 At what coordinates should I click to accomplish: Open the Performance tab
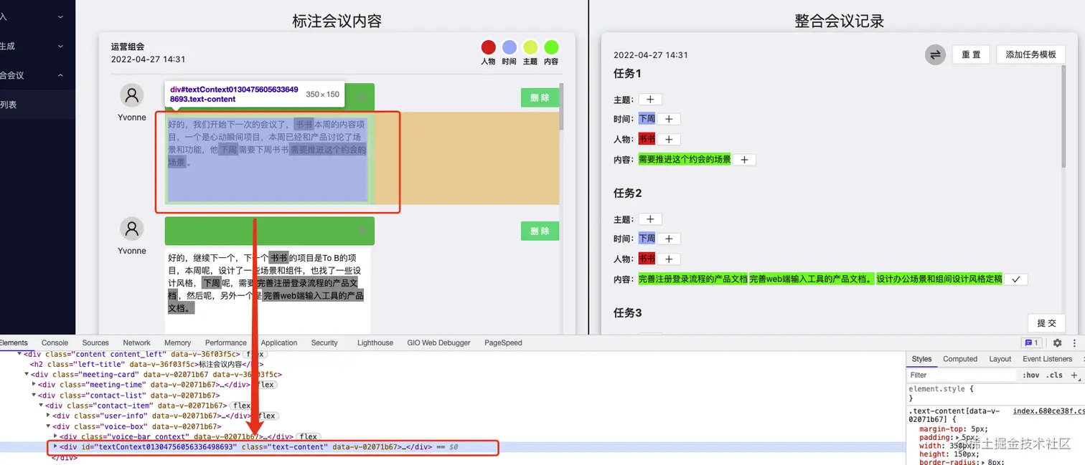tap(225, 343)
